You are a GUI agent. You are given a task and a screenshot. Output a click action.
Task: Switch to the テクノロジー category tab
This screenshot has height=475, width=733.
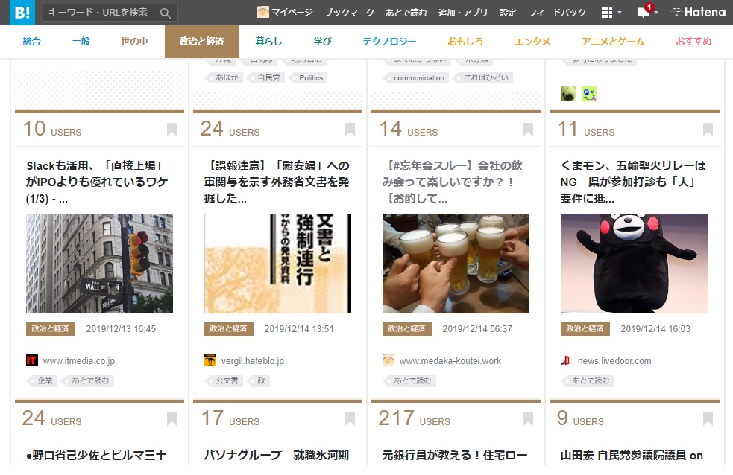coord(389,42)
